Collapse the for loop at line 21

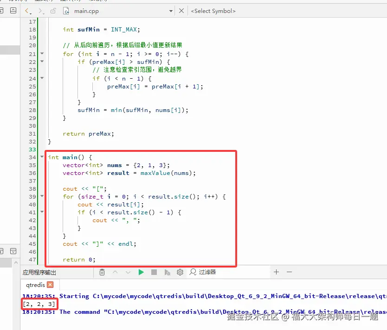pos(42,53)
